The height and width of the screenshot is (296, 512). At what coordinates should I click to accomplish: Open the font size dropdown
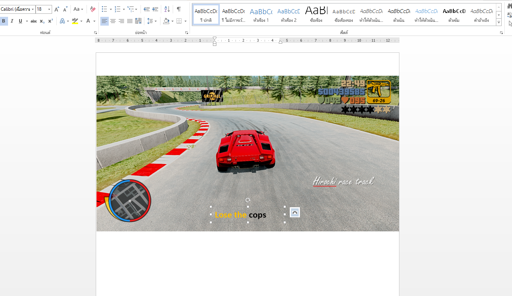(x=49, y=9)
